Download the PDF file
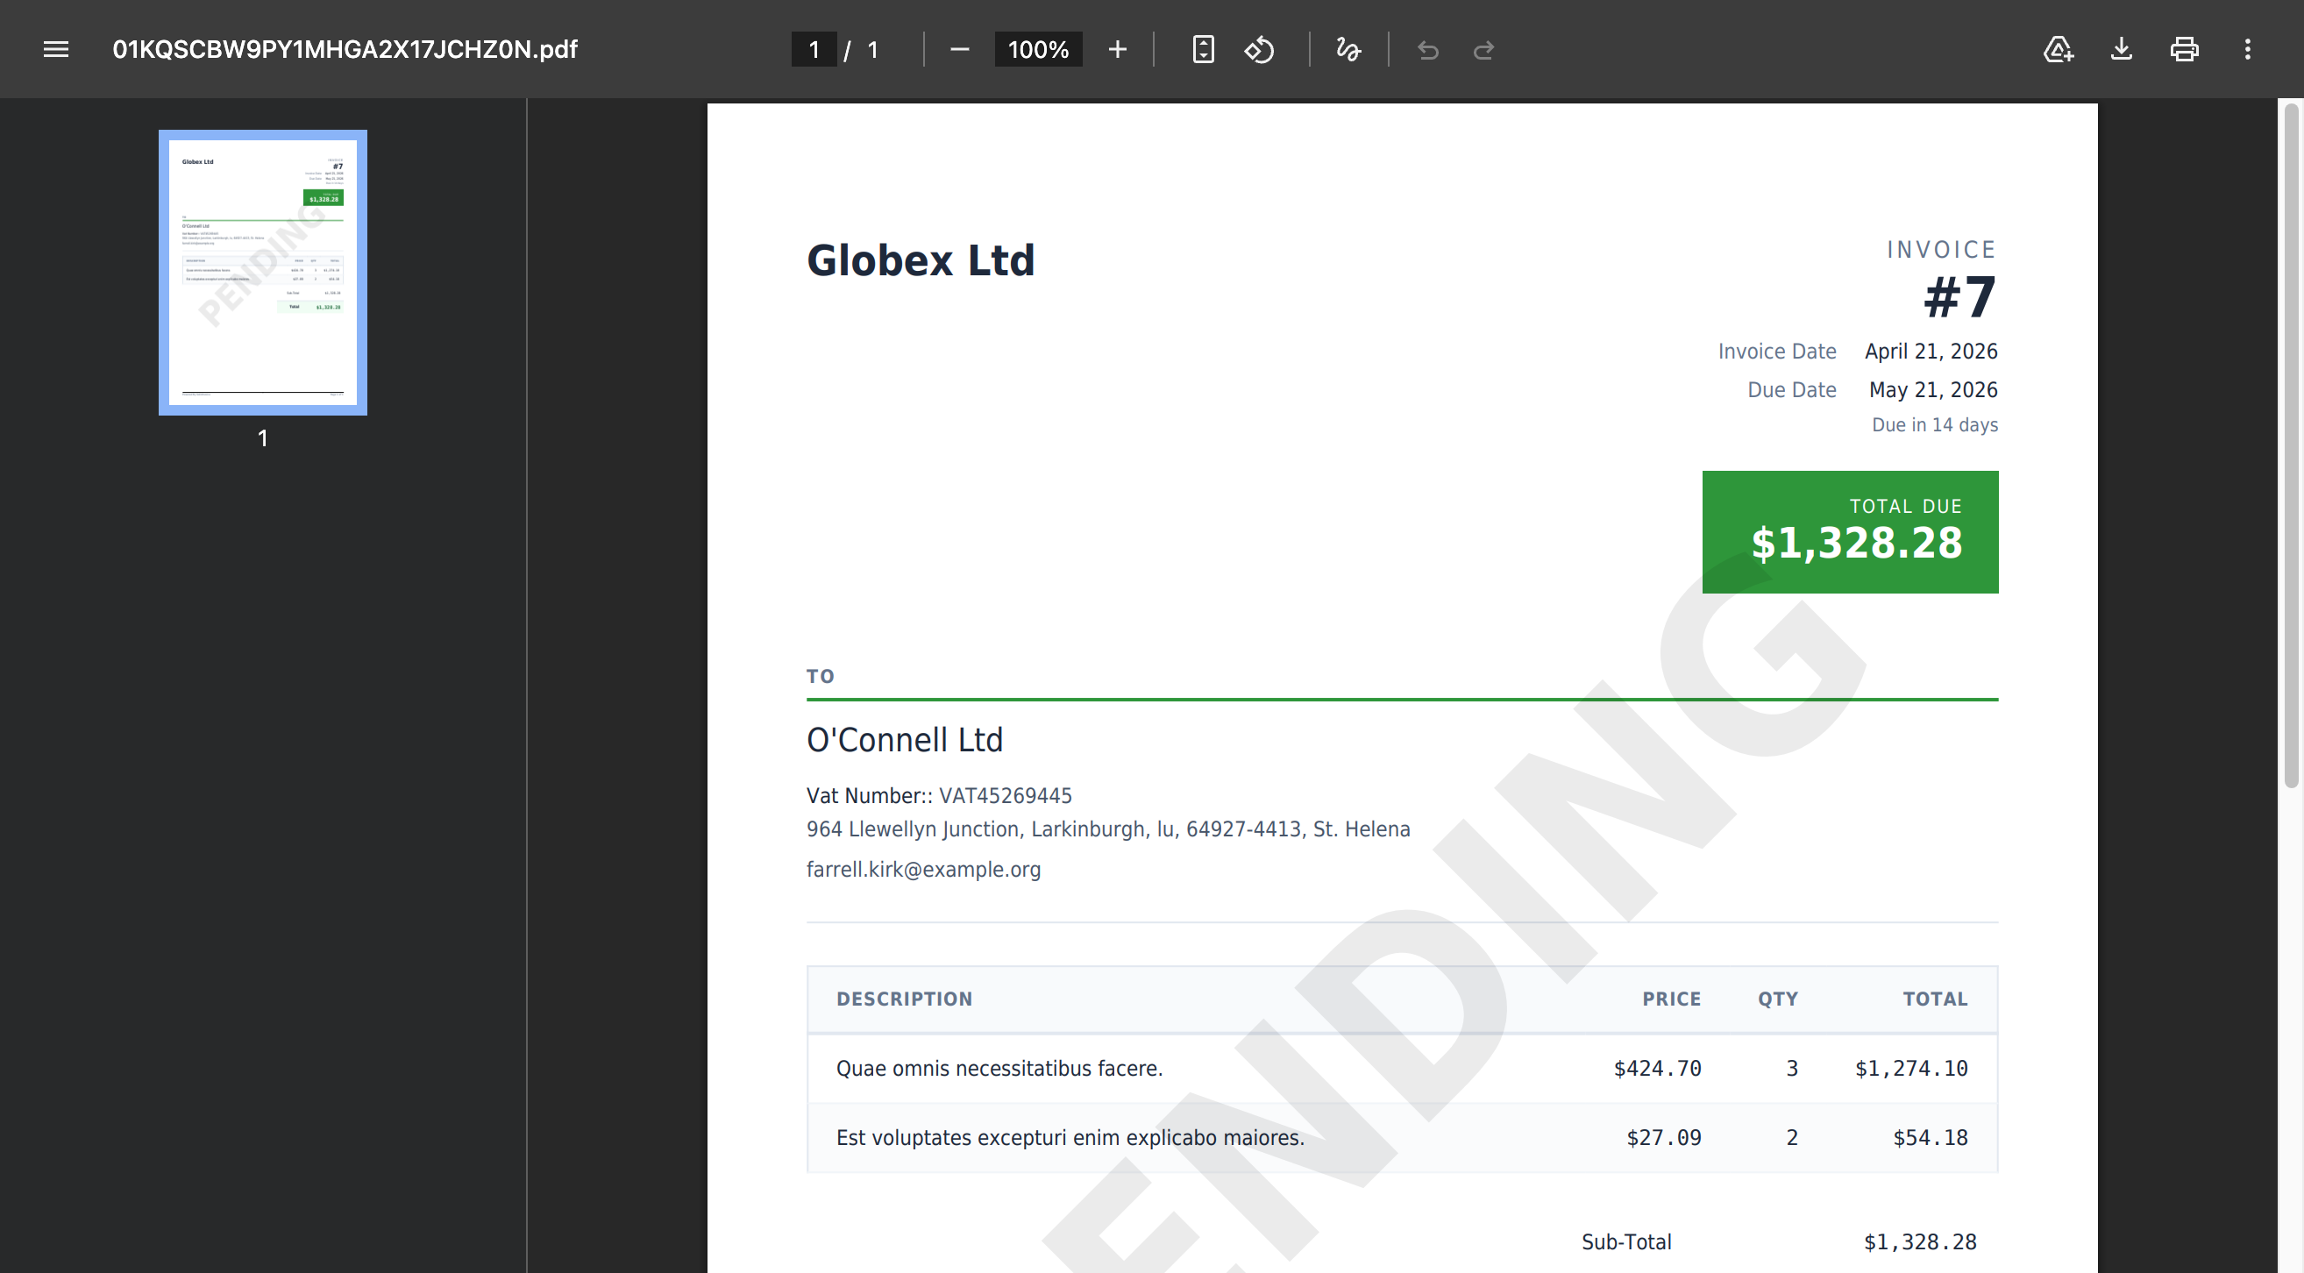 2122,49
